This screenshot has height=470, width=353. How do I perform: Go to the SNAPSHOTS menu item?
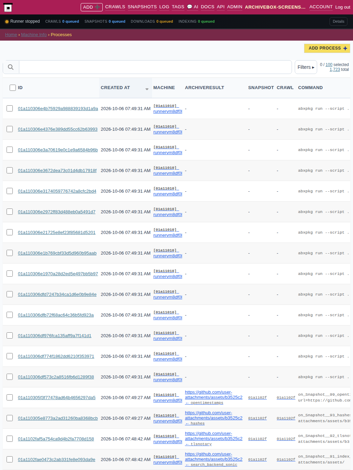[142, 7]
